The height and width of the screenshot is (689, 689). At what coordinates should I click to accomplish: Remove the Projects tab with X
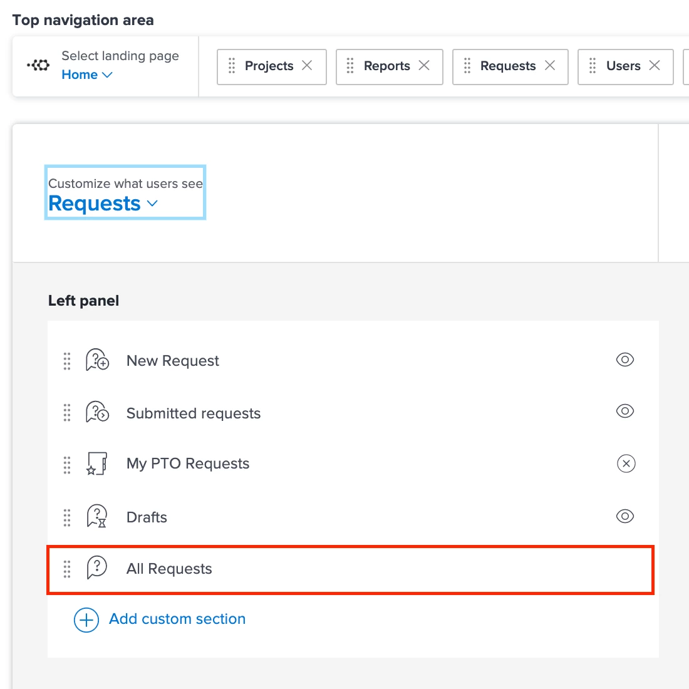coord(307,66)
